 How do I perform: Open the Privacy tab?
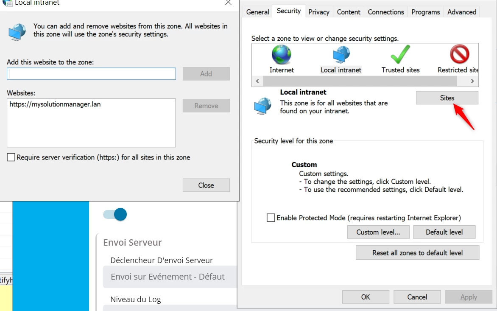click(319, 12)
